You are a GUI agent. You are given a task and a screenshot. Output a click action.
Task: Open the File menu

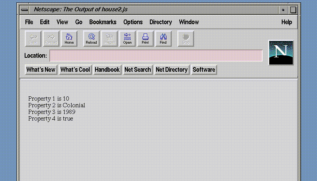click(x=29, y=22)
